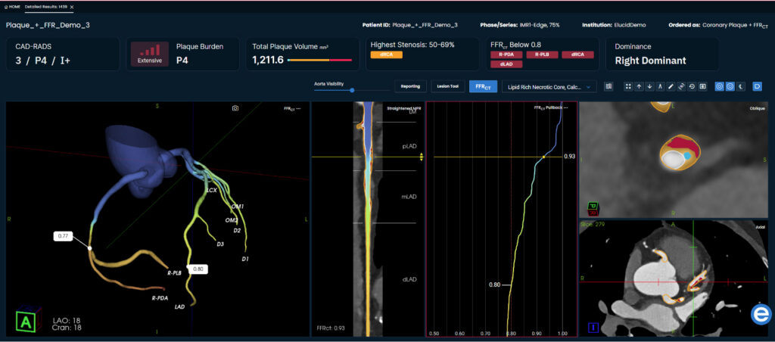Click the down arrow toolbar icon

coord(649,86)
